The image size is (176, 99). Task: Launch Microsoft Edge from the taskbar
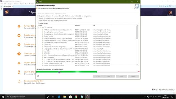[59, 97]
